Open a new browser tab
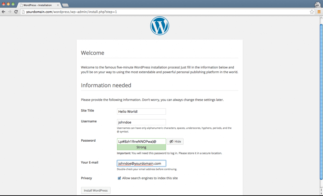This screenshot has height=196, width=323. point(65,5)
